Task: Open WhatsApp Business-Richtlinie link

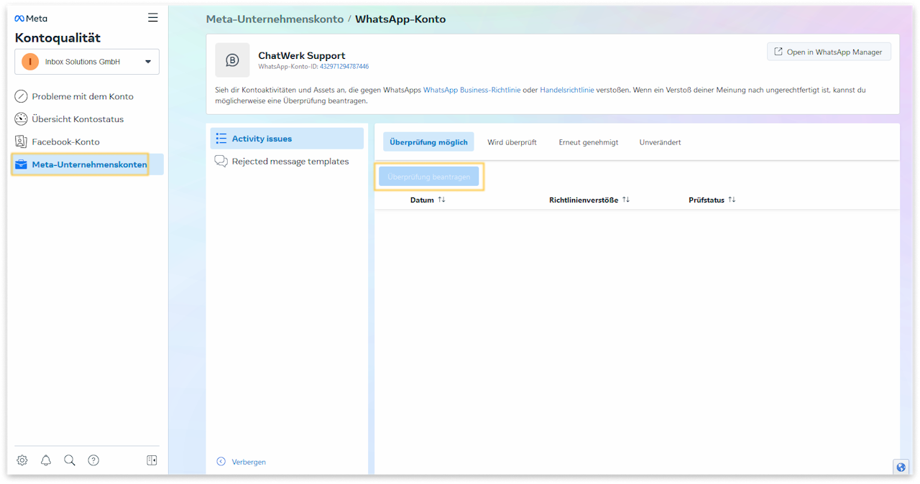Action: point(471,90)
